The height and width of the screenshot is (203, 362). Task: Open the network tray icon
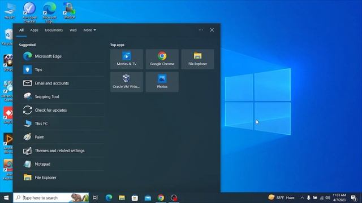tap(322, 198)
